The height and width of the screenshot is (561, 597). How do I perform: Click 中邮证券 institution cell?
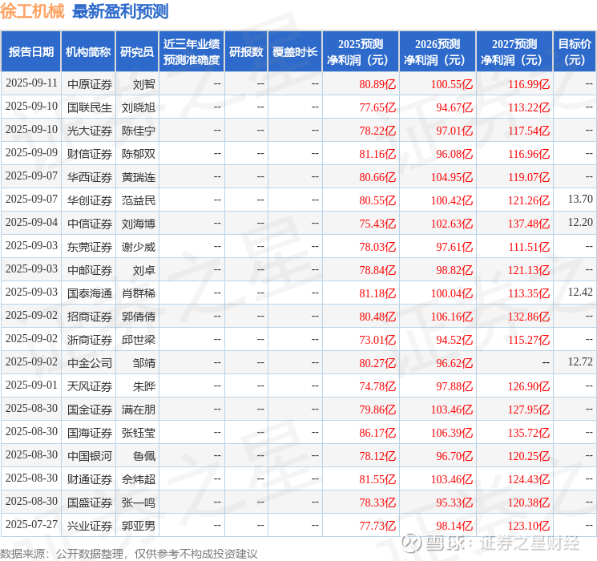[90, 270]
